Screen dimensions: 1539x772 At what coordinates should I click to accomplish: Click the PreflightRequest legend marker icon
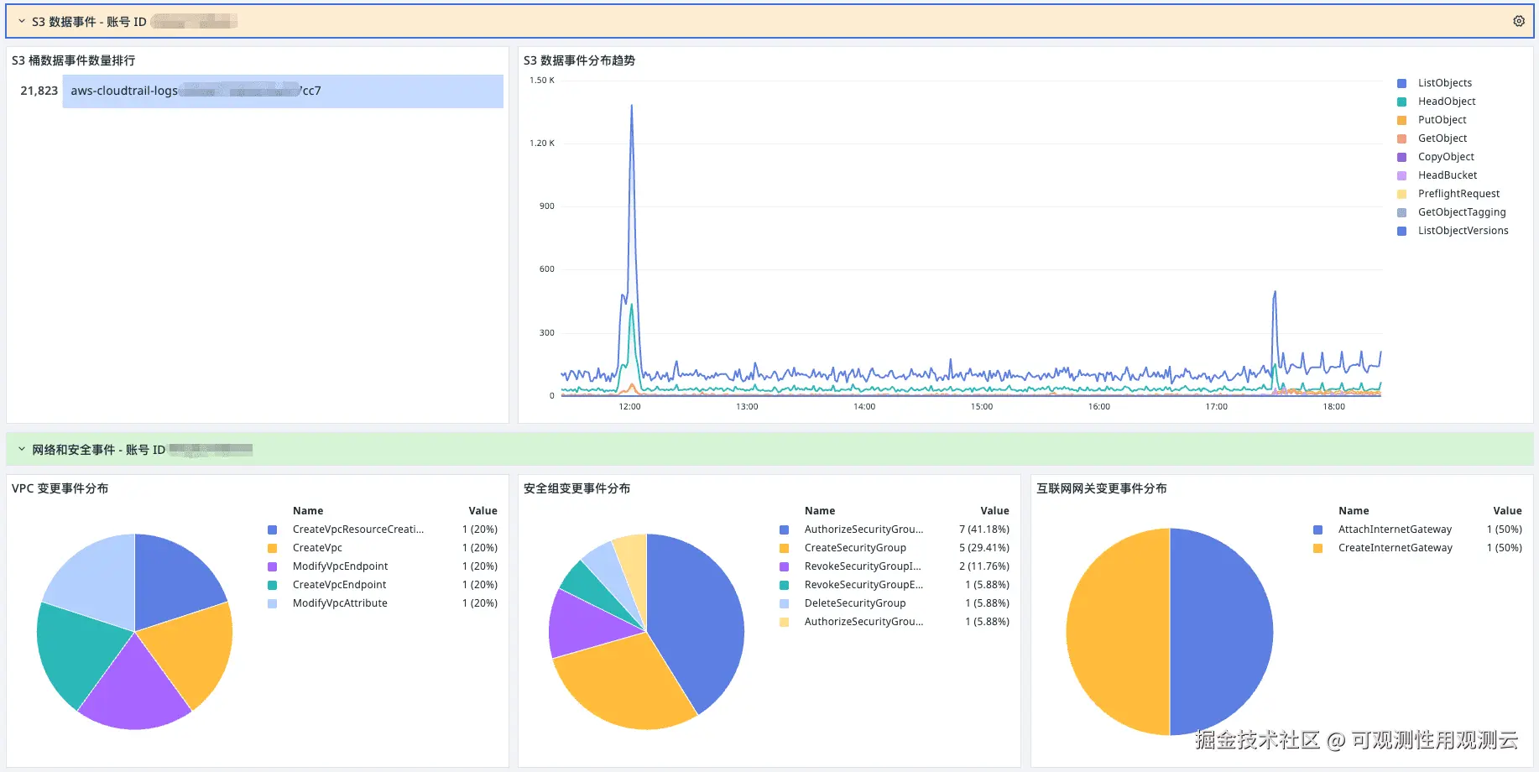pos(1401,194)
